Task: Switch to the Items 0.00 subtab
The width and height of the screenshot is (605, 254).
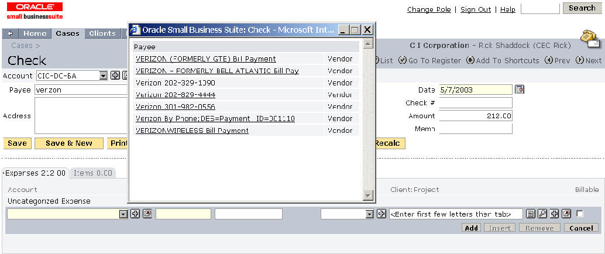Action: pos(93,173)
